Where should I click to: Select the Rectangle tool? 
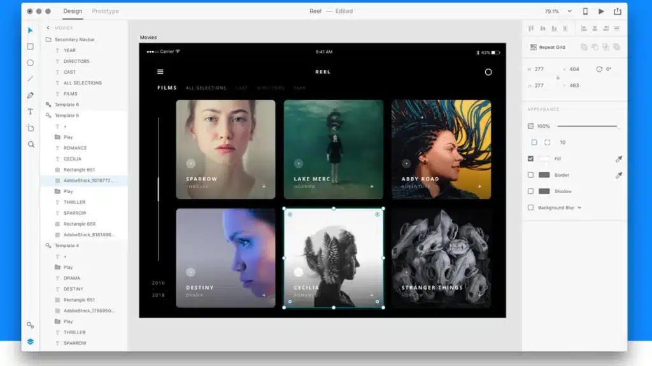(x=30, y=46)
